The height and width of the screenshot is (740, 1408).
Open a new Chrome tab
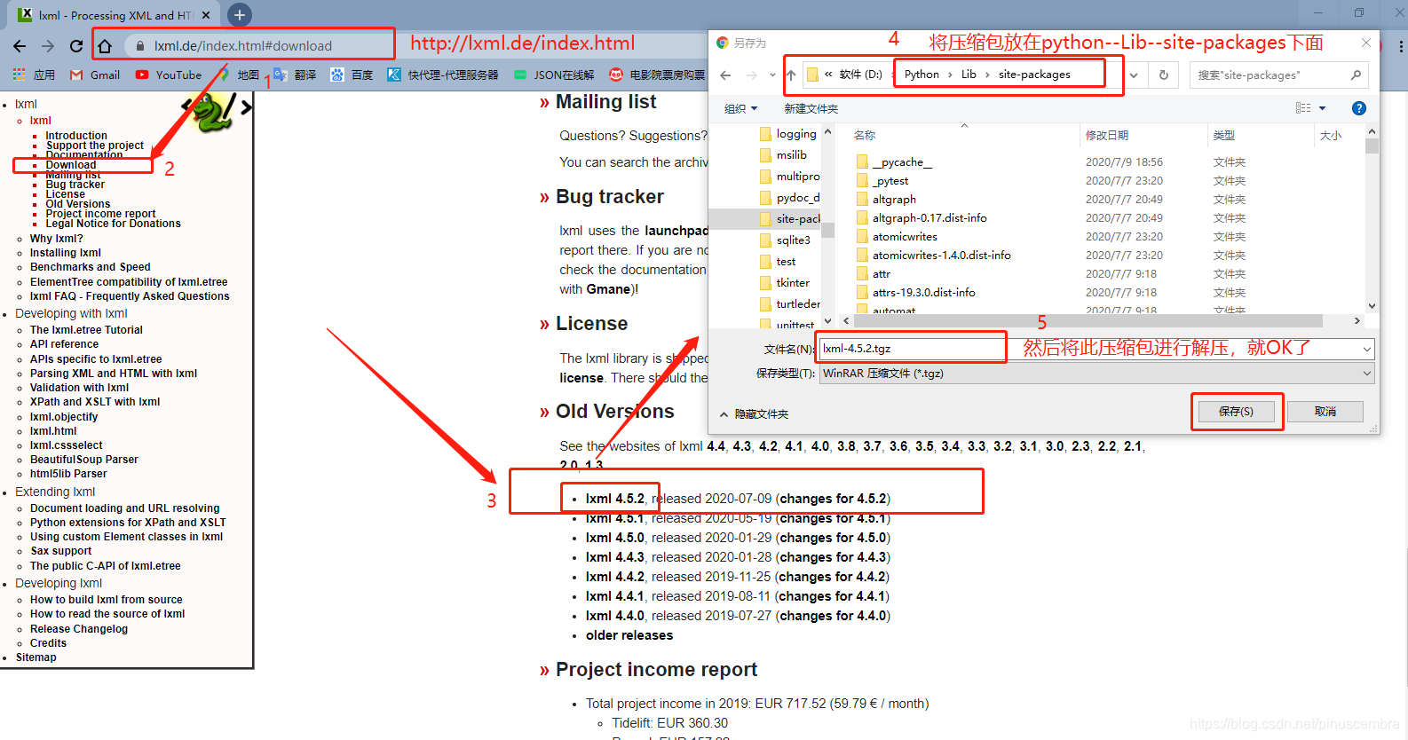[240, 15]
